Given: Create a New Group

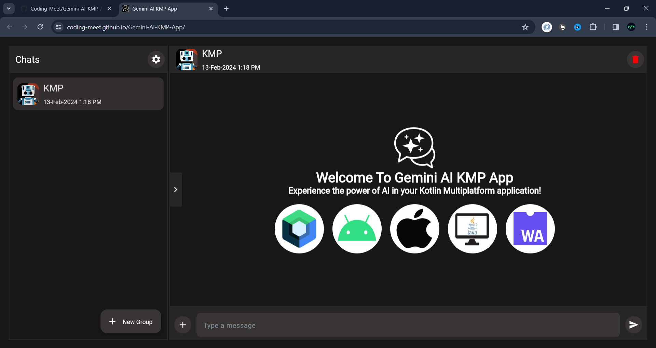Looking at the screenshot, I should 131,321.
